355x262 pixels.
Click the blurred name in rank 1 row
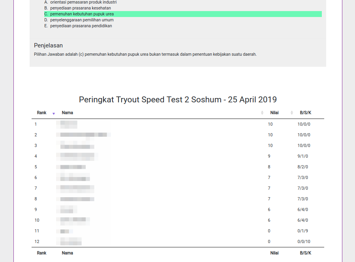pos(66,124)
